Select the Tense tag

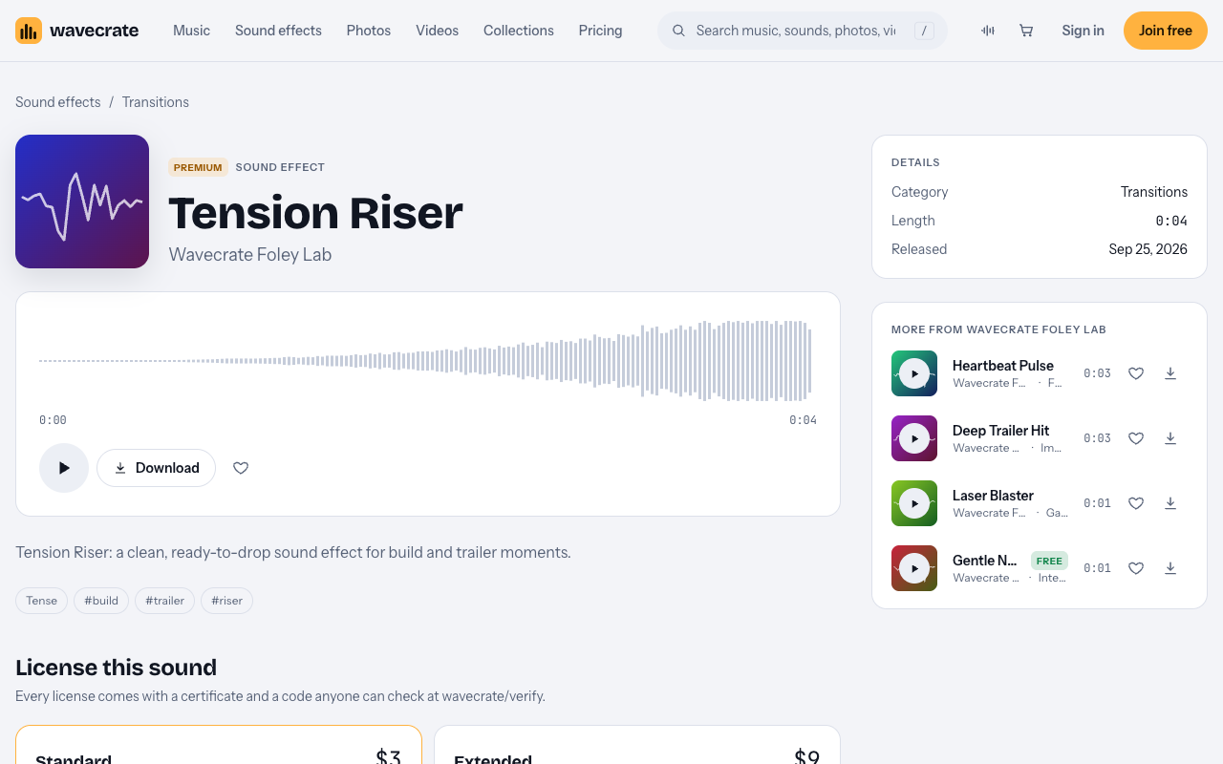pyautogui.click(x=41, y=601)
